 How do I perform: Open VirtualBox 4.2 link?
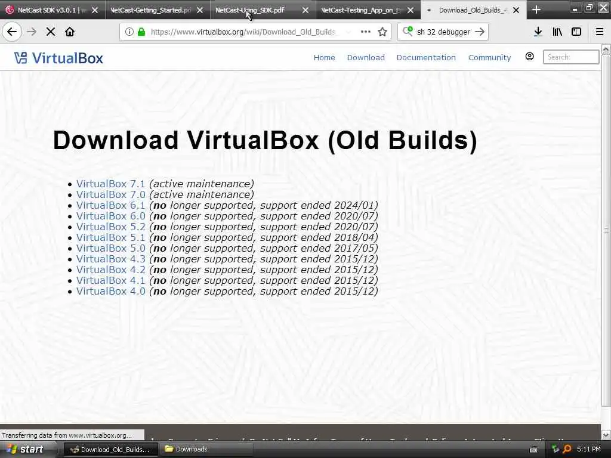coord(110,270)
